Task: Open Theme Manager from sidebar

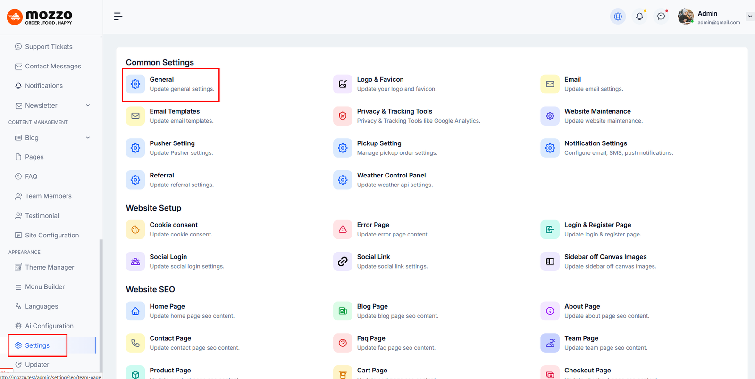Action: pos(50,267)
